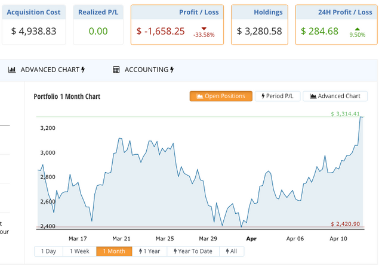Viewport: 382px width, 265px height.
Task: Click the $ 3,314.41 high label
Action: tap(345, 114)
